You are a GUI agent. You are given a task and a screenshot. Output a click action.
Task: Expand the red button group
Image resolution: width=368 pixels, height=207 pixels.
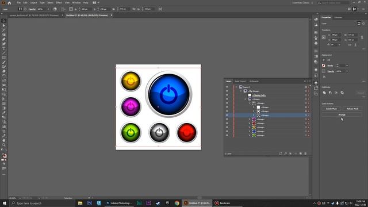pos(250,123)
